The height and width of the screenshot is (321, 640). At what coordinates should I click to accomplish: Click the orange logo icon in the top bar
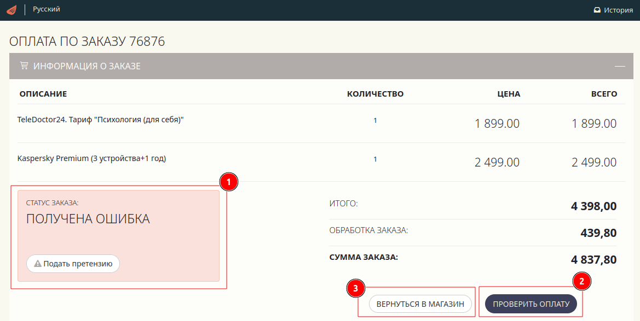[11, 10]
